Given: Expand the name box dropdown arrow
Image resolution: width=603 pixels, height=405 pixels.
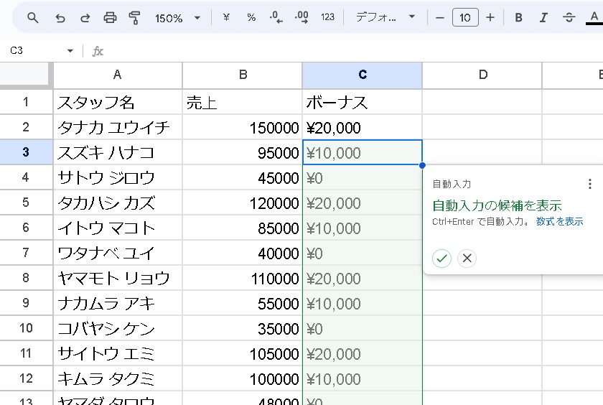Looking at the screenshot, I should click(70, 51).
